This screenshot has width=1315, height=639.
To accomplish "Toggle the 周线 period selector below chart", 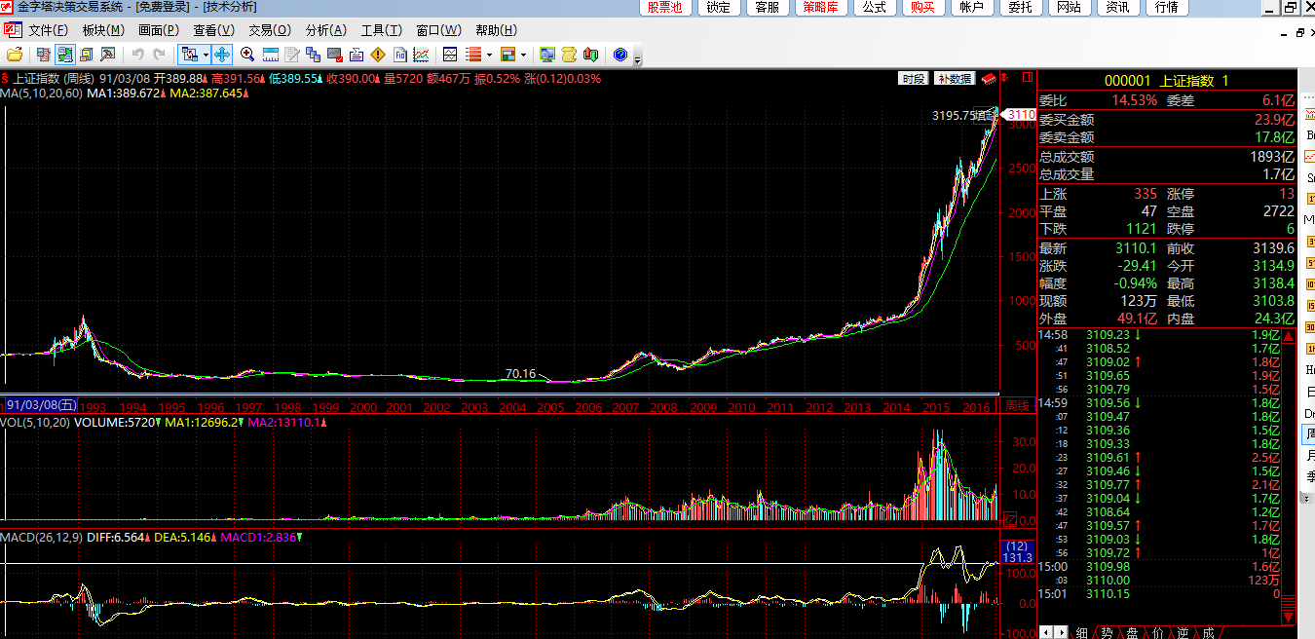I will [x=1016, y=406].
